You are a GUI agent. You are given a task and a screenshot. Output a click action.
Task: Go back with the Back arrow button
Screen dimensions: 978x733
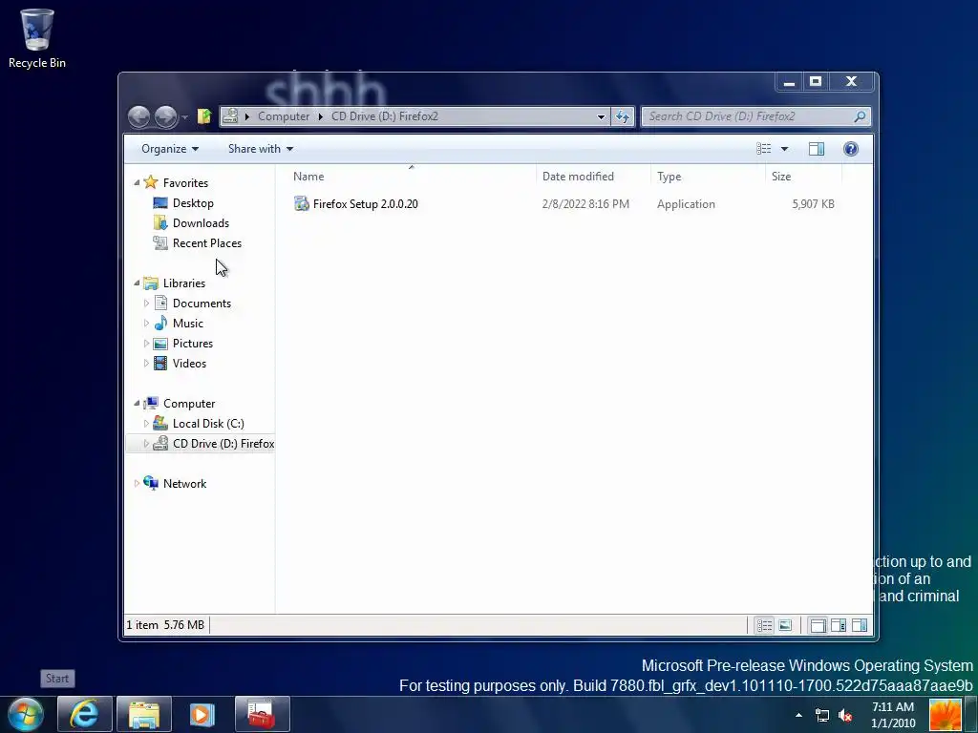tap(139, 116)
